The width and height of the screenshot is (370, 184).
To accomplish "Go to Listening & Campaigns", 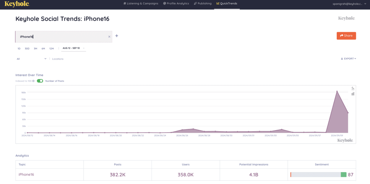I will coord(141,4).
